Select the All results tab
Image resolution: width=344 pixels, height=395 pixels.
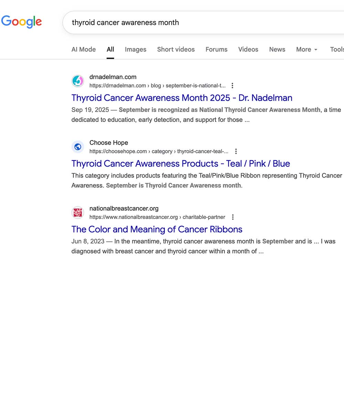click(x=110, y=49)
